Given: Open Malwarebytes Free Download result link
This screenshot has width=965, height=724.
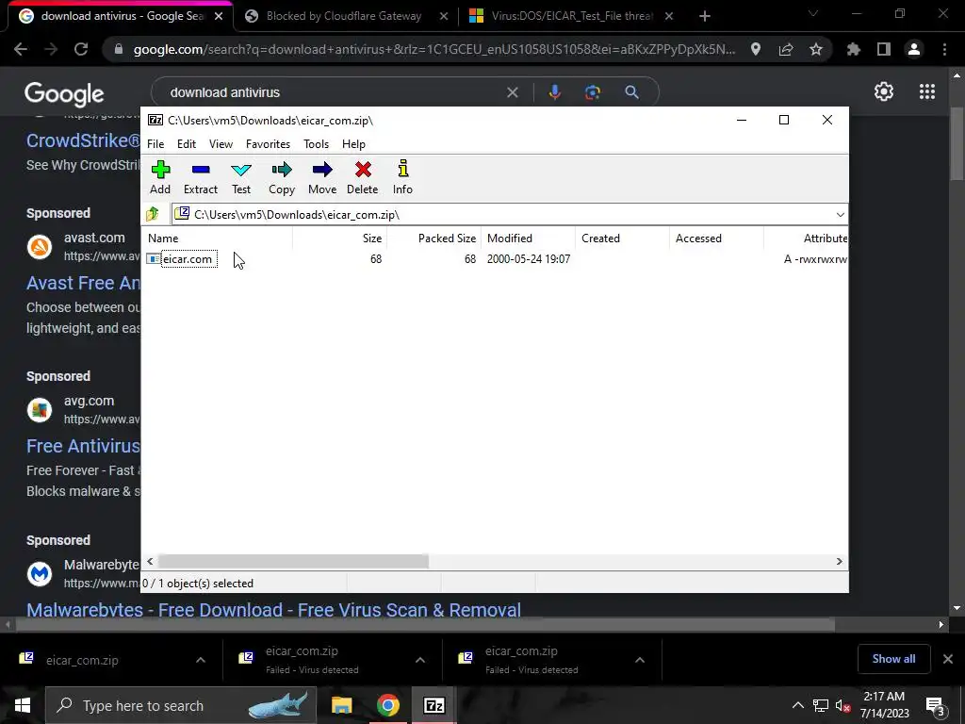Looking at the screenshot, I should (x=274, y=610).
